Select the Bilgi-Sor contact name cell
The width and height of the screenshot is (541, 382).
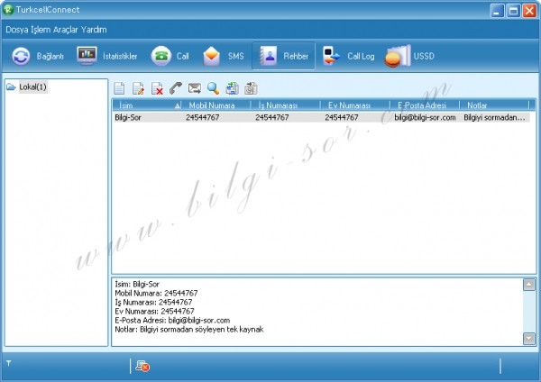128,117
